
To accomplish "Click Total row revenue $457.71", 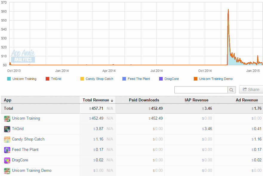I will 96,109.
